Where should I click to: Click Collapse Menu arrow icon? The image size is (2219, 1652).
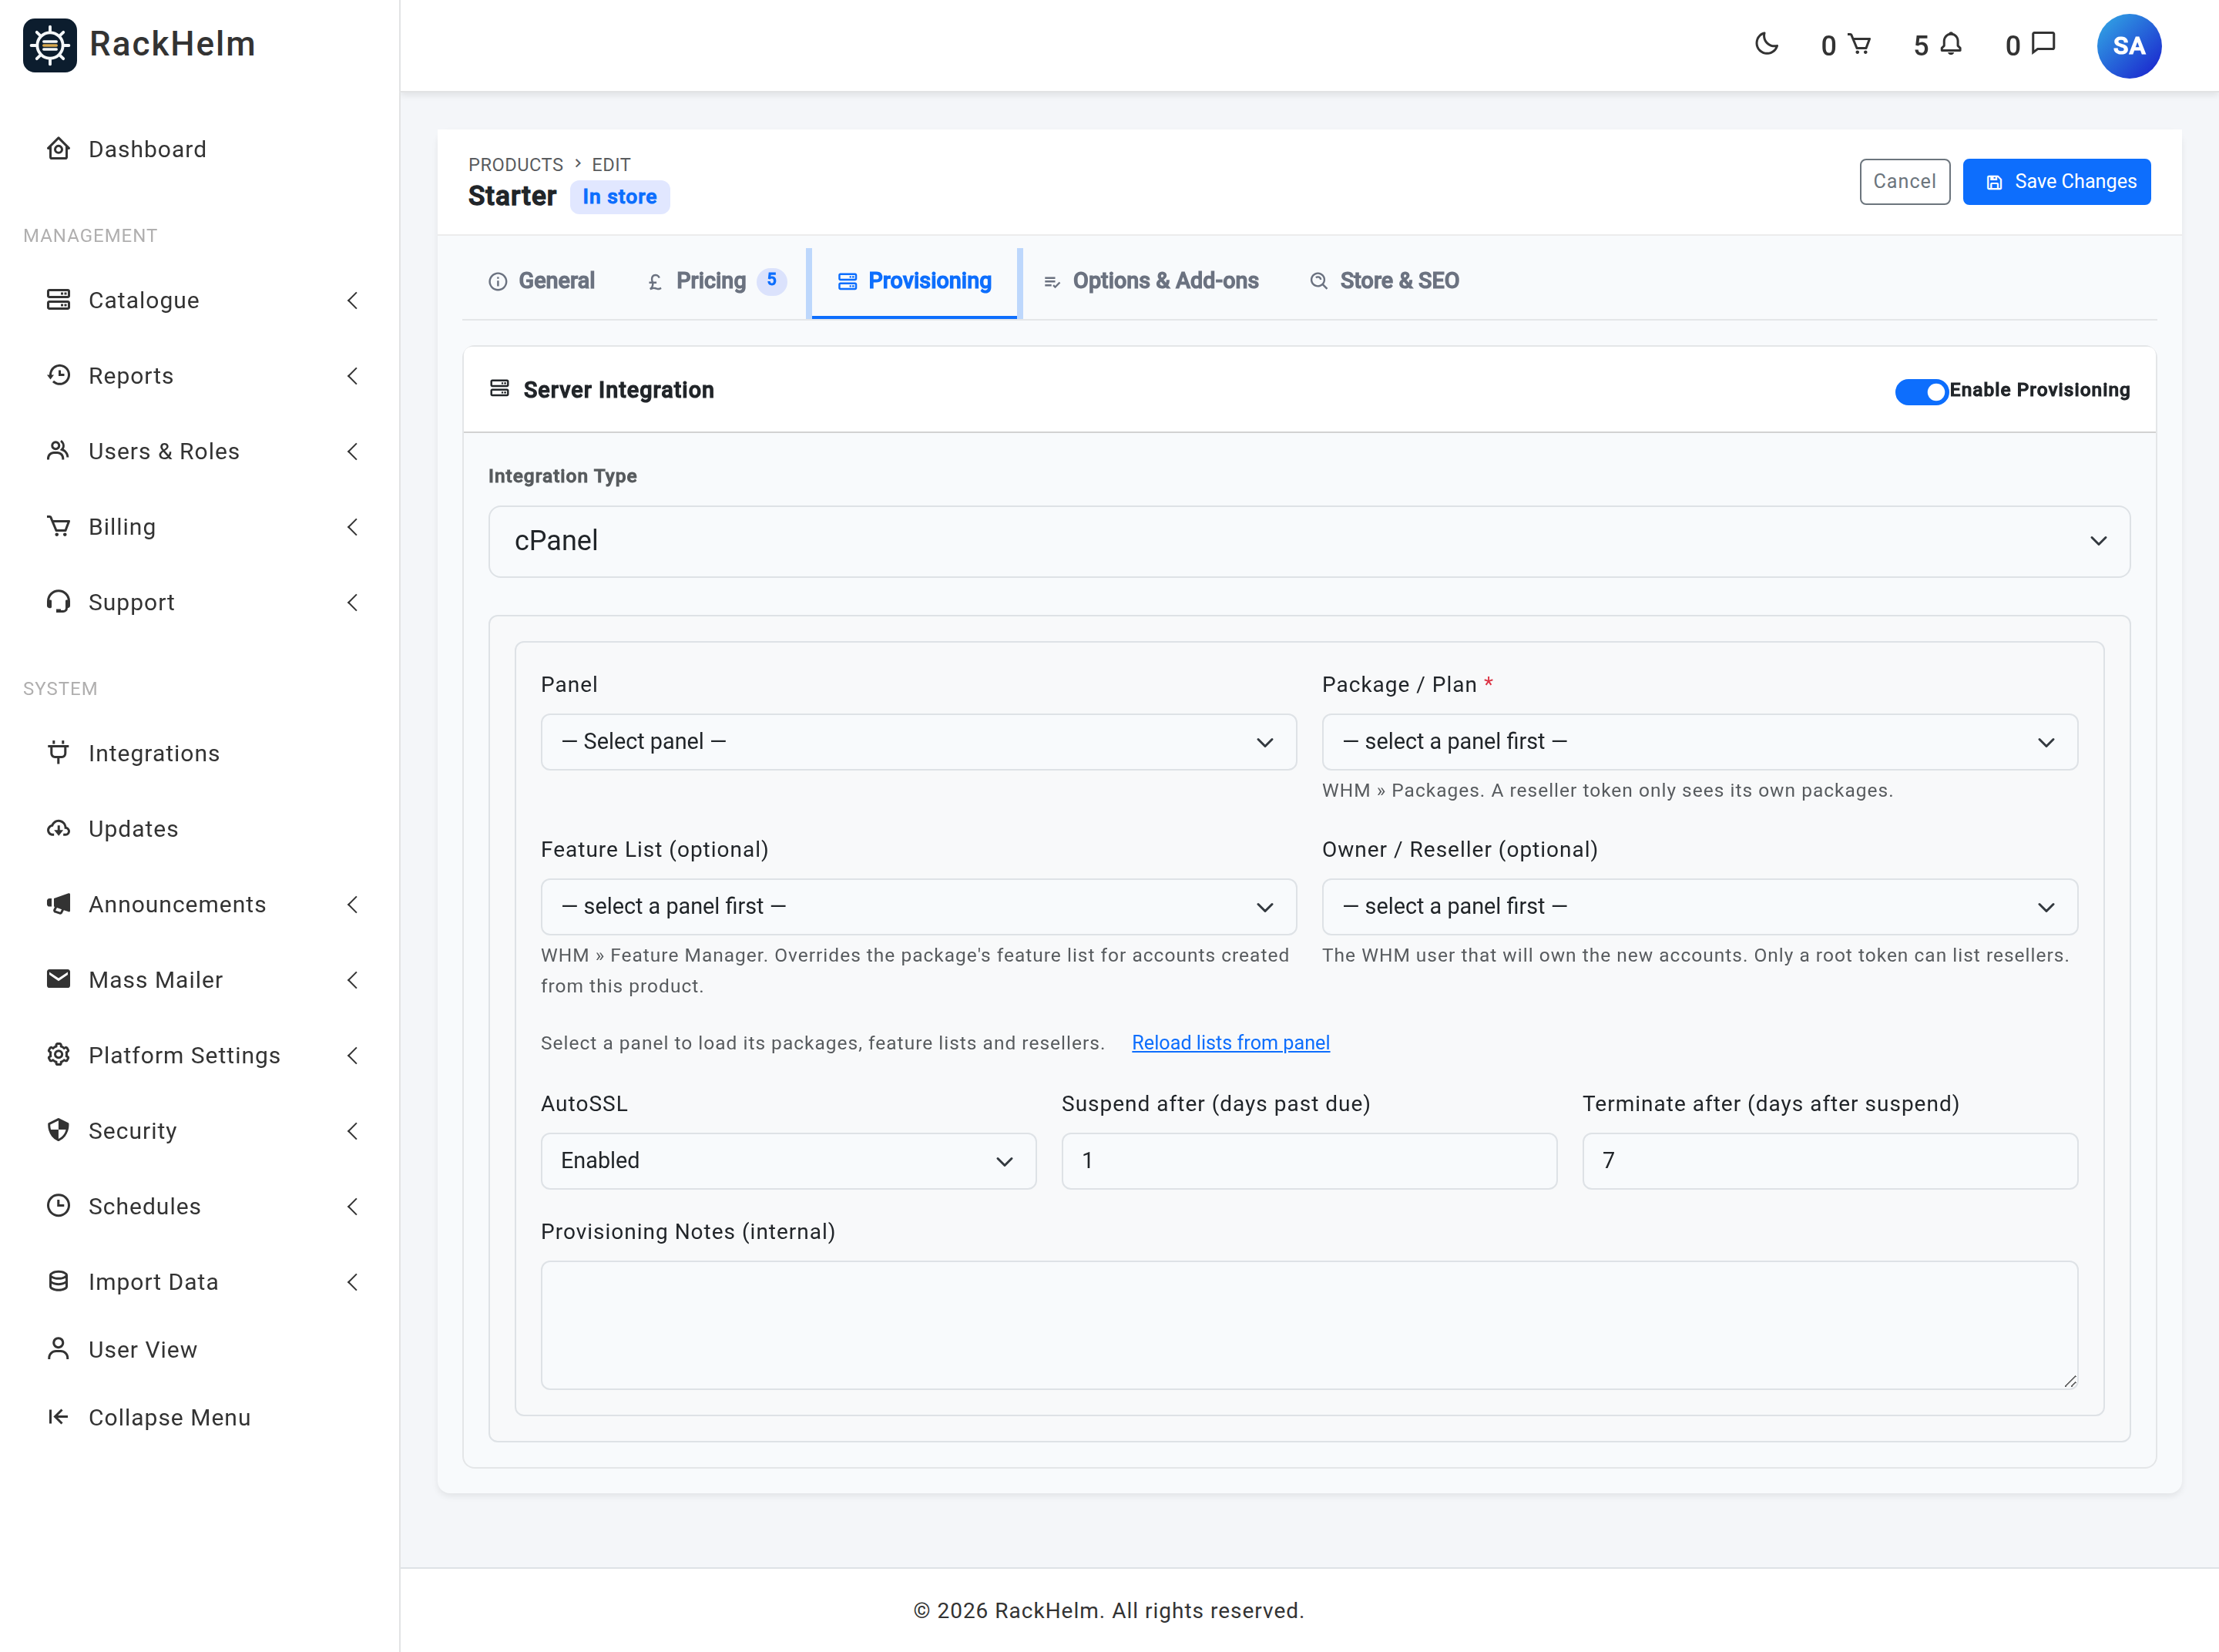pyautogui.click(x=58, y=1417)
